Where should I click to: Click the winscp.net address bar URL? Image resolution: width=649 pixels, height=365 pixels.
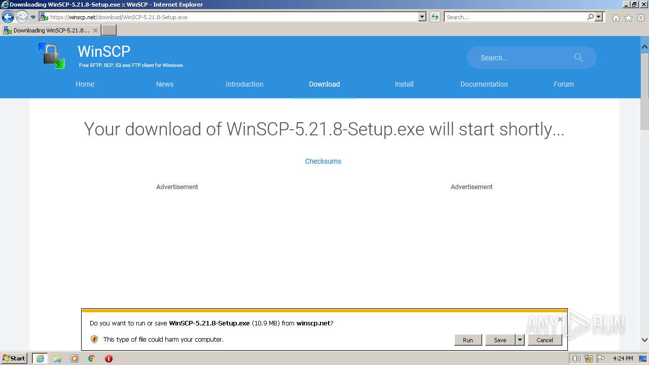click(x=119, y=17)
